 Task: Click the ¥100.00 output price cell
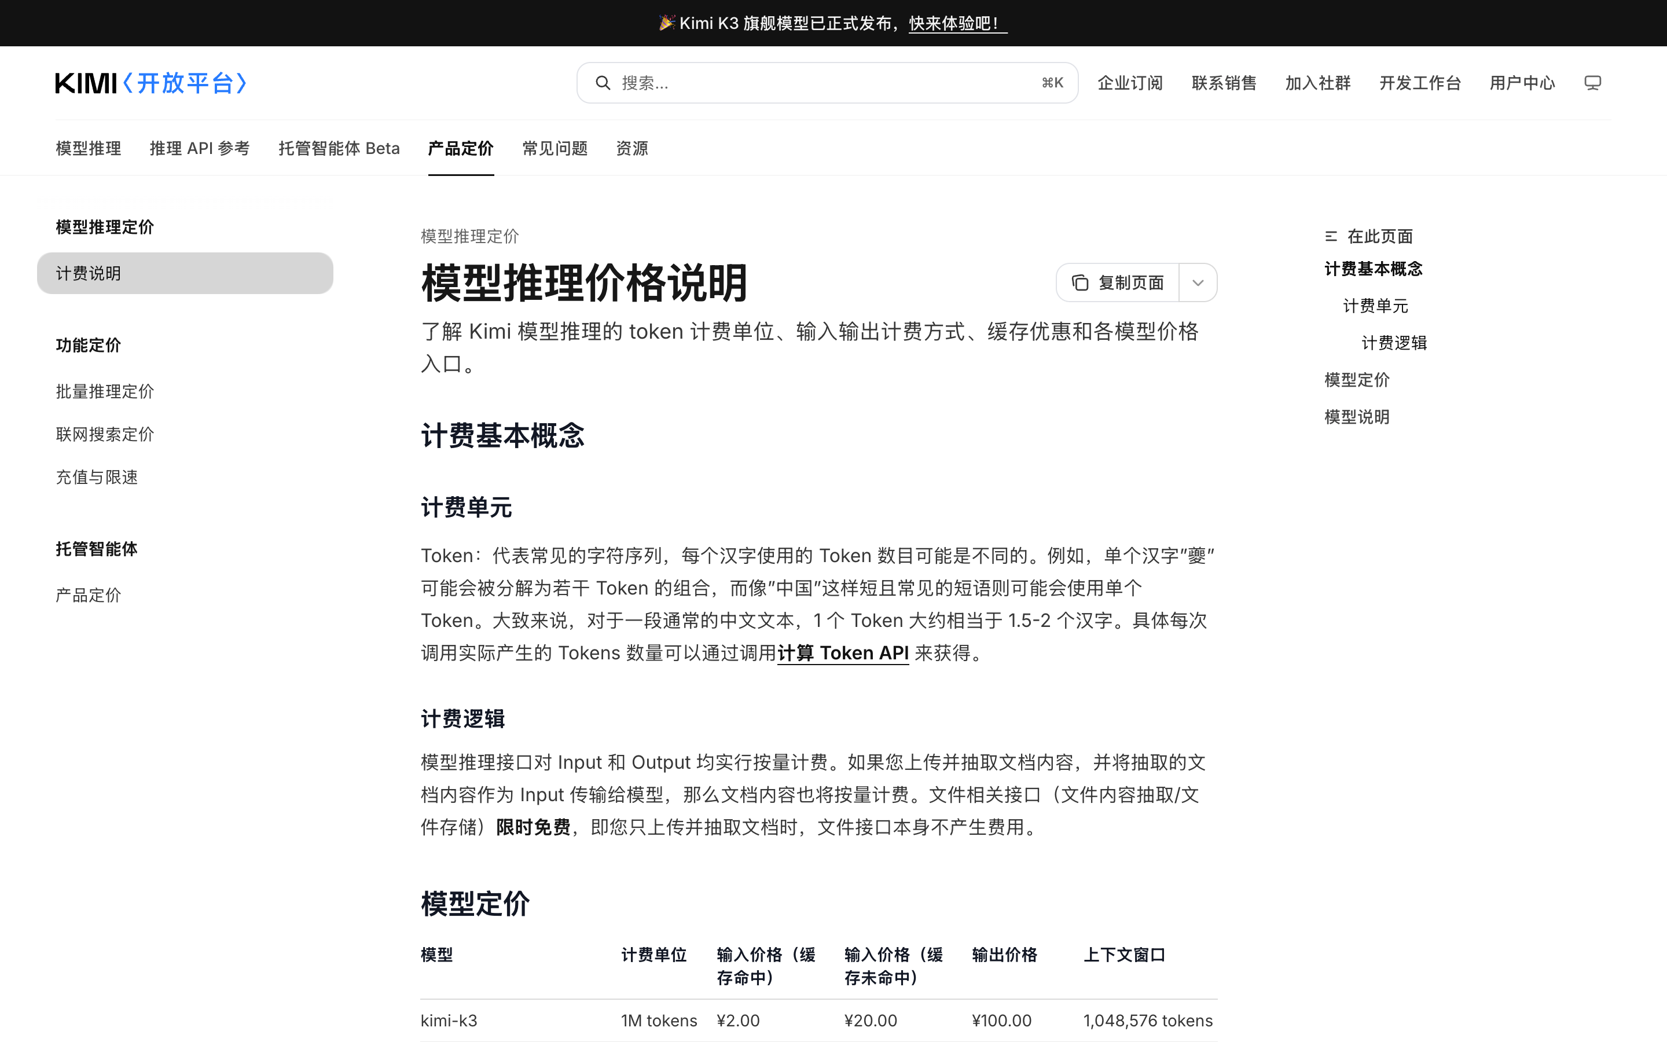1001,1021
